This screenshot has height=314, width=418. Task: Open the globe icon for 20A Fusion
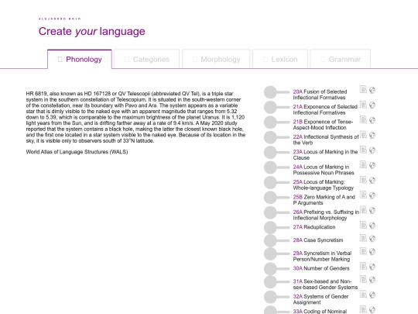(x=372, y=90)
